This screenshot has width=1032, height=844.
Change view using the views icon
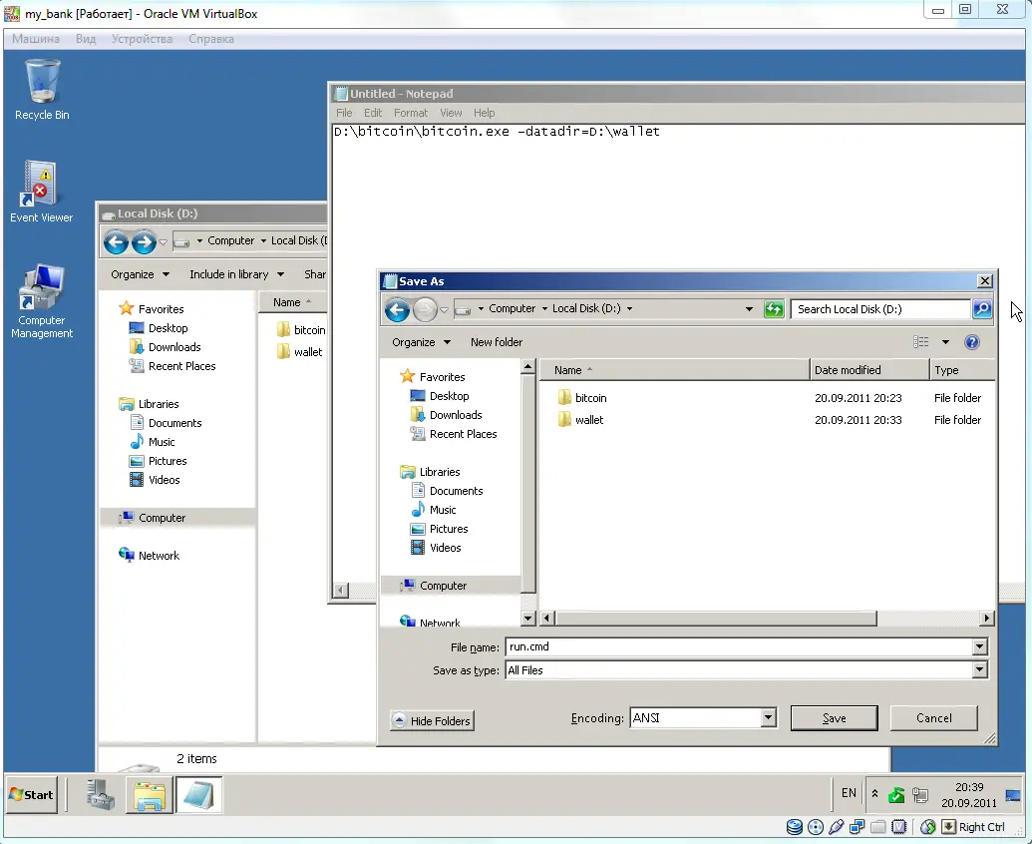pos(921,342)
